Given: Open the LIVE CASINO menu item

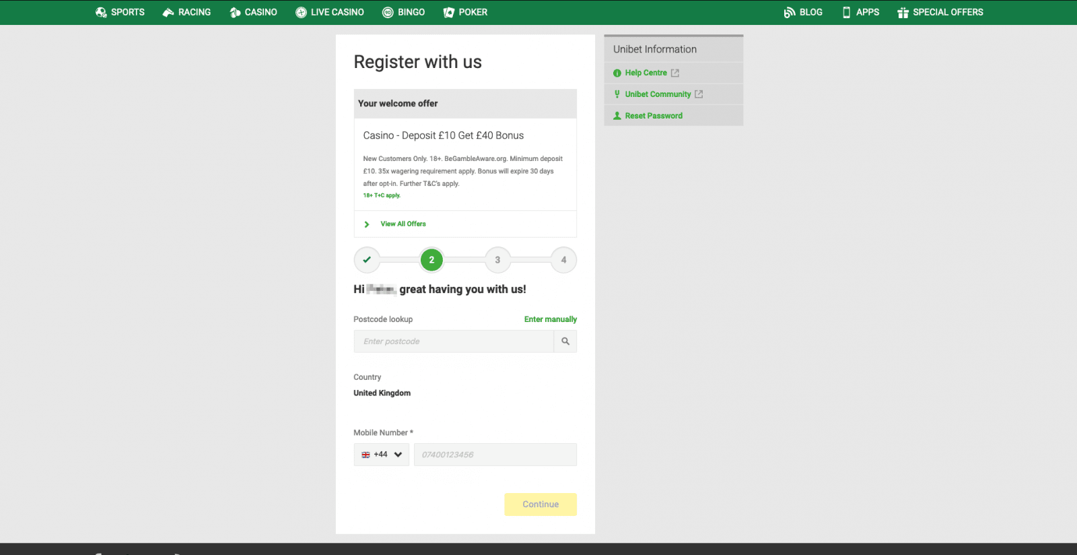Looking at the screenshot, I should pos(330,12).
